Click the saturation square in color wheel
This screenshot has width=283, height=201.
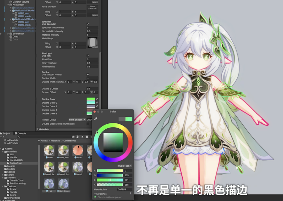[113, 142]
